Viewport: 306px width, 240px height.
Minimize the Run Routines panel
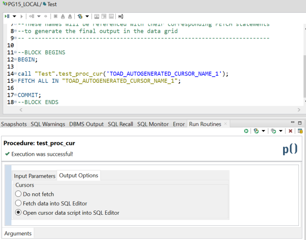tap(293, 122)
